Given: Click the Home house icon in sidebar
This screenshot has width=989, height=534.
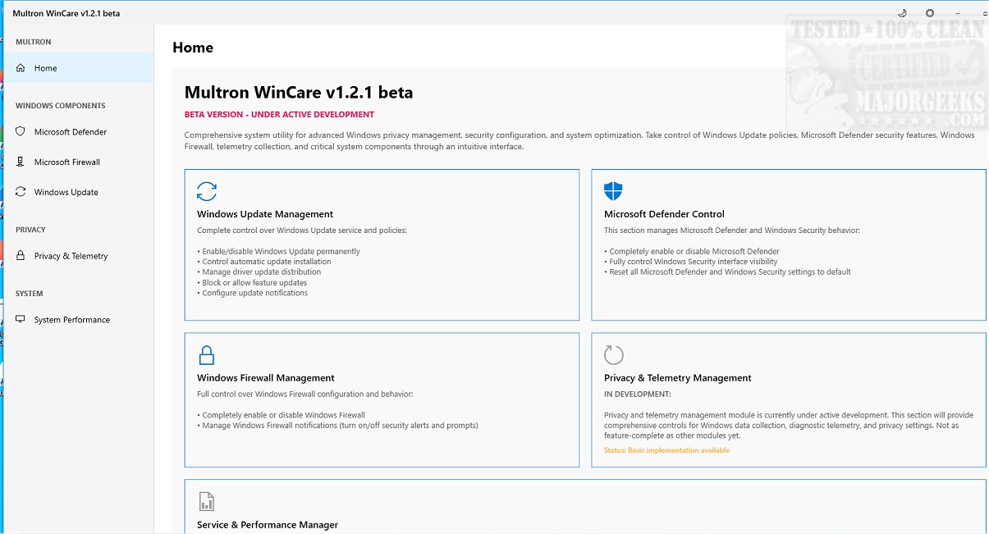Looking at the screenshot, I should (21, 68).
